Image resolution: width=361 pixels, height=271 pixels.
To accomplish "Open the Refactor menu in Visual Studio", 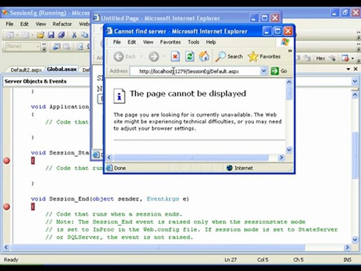I will [62, 24].
